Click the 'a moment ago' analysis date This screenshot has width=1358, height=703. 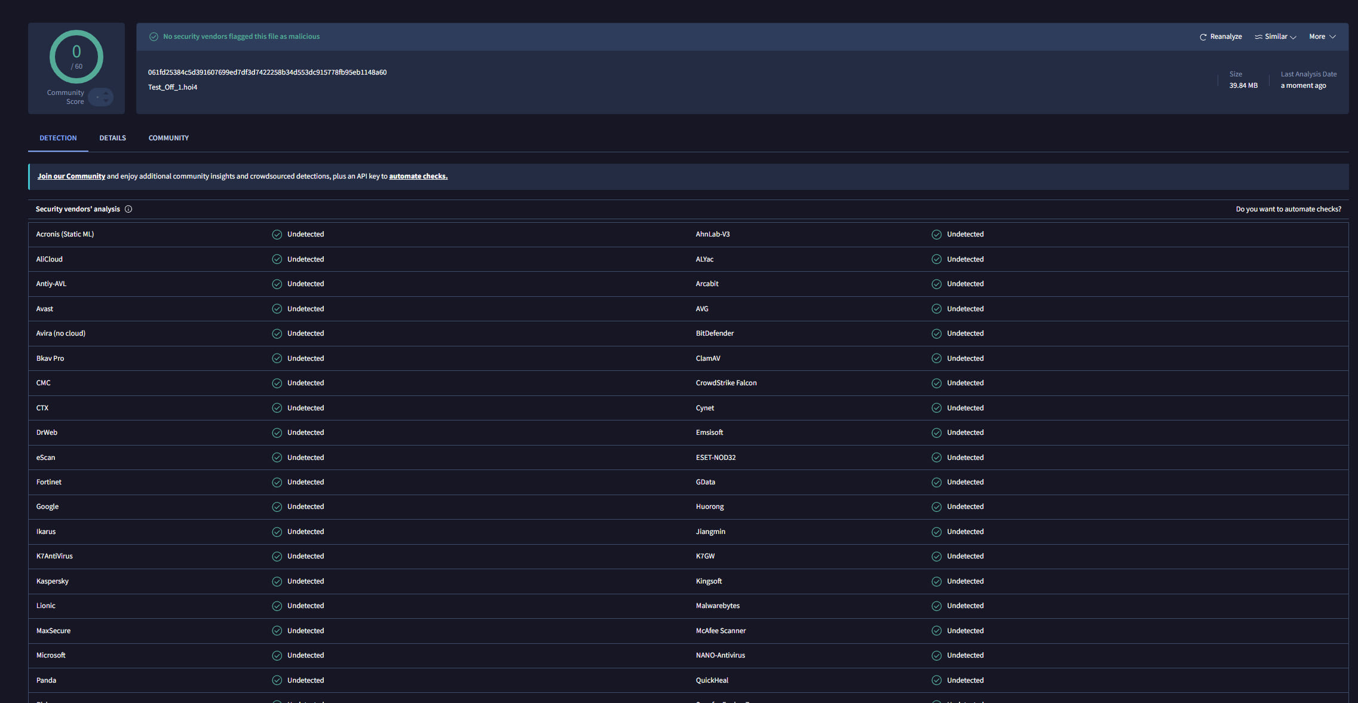(x=1303, y=85)
